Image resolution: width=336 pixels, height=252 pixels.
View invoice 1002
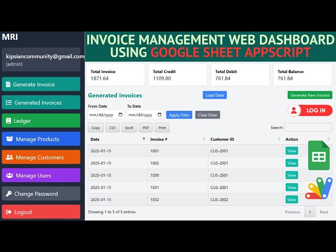pos(292,163)
